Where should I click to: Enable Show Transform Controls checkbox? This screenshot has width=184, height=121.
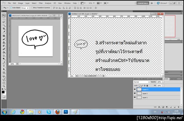[x=32, y=8]
